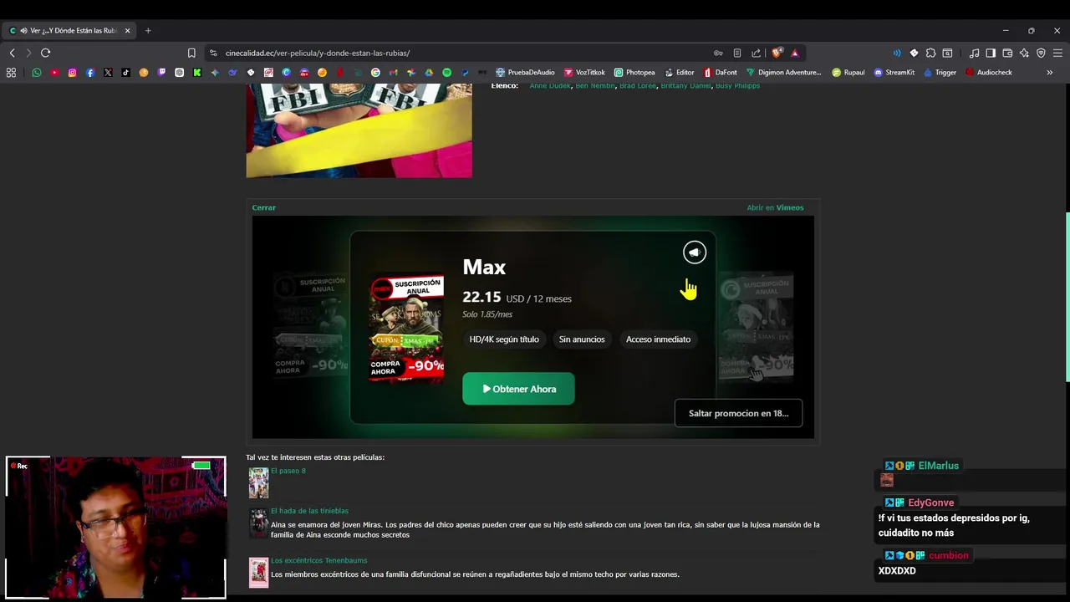Show more bookmarks chevron
Image resolution: width=1070 pixels, height=602 pixels.
point(1050,73)
